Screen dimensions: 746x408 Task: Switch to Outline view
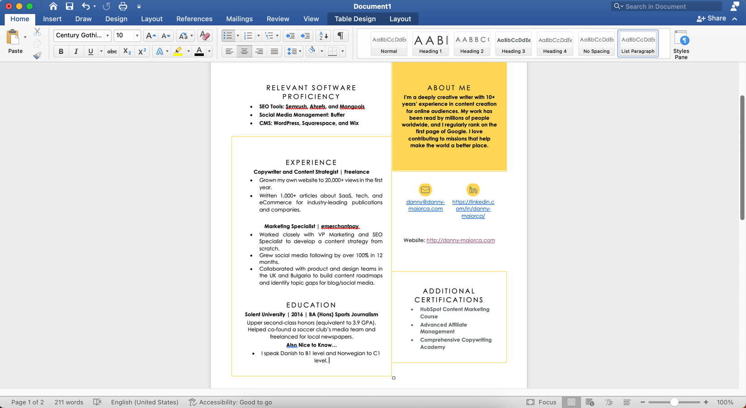pos(609,402)
